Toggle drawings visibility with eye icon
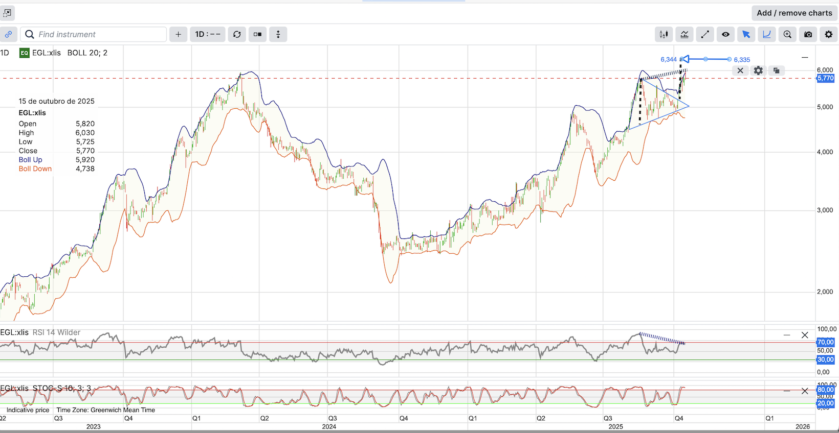 (x=725, y=34)
